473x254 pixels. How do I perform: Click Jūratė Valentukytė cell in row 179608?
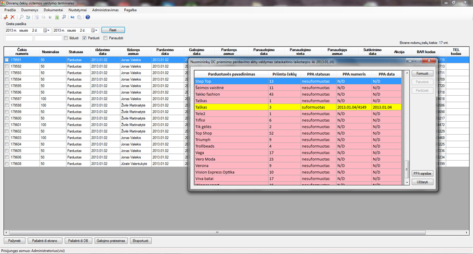click(x=135, y=164)
